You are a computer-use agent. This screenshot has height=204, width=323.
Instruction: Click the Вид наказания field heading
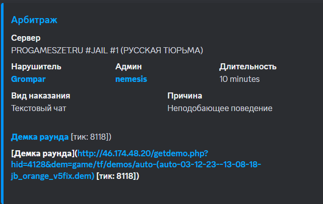41,96
